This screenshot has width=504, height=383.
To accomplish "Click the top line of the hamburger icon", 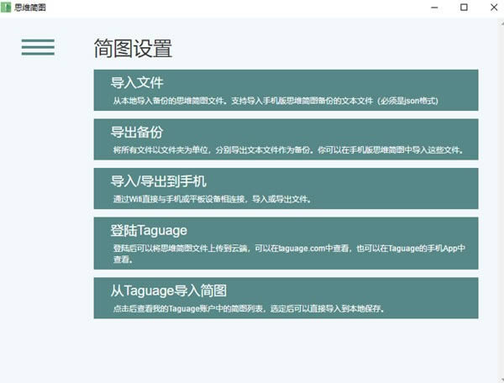I will [38, 40].
